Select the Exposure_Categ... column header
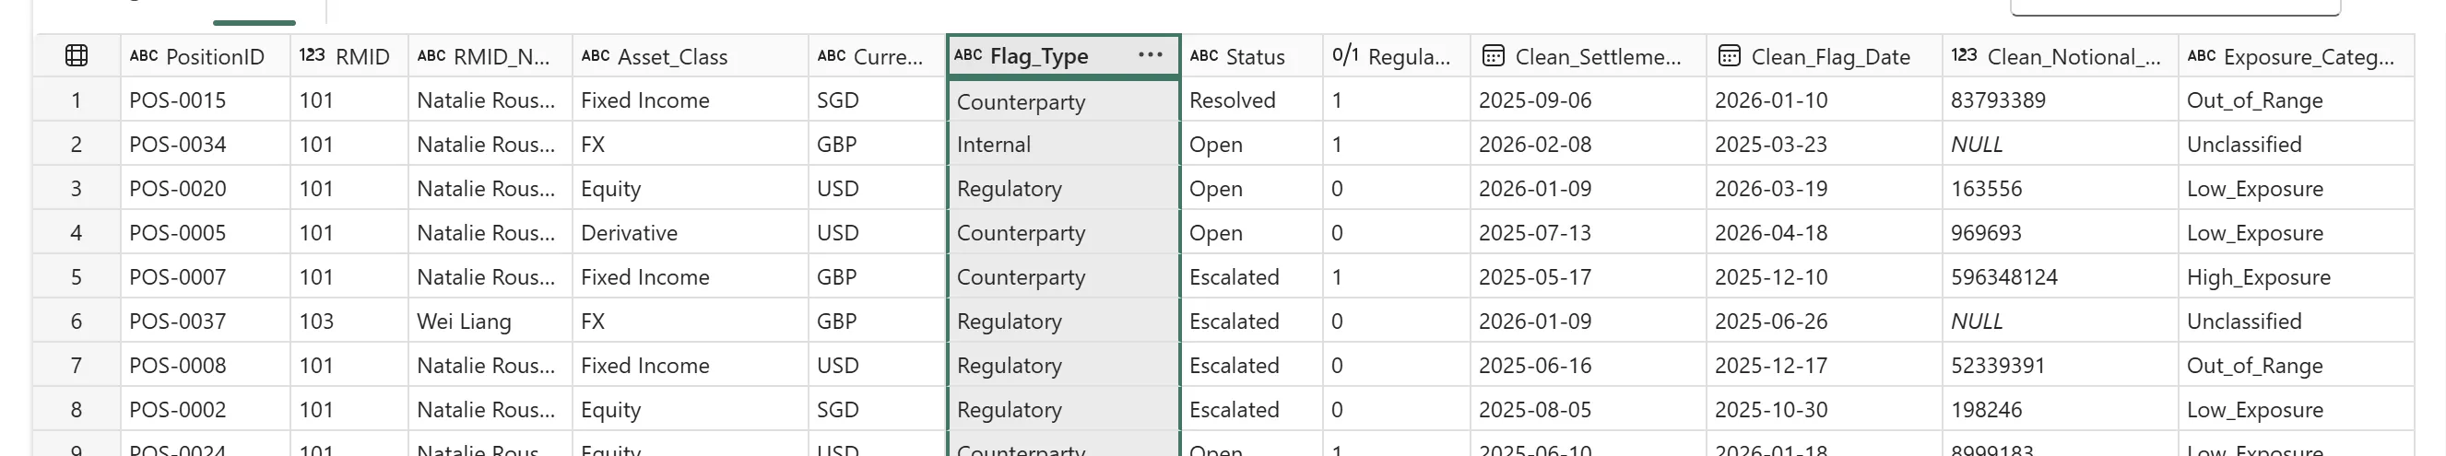The height and width of the screenshot is (456, 2446). 2296,56
